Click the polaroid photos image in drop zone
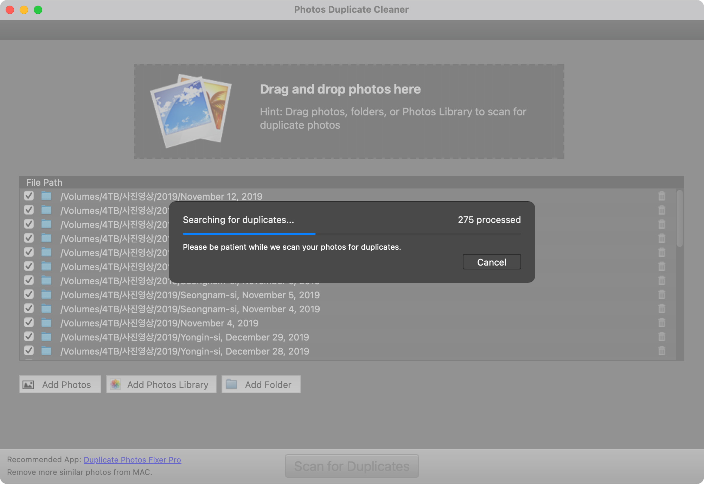This screenshot has height=484, width=704. click(191, 111)
